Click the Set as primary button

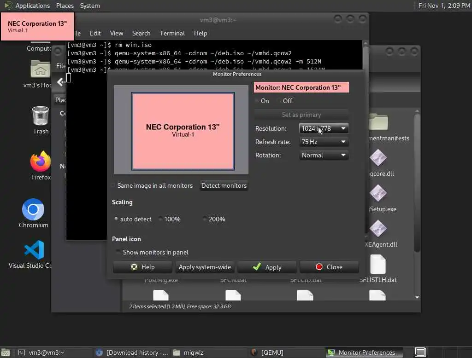point(301,115)
